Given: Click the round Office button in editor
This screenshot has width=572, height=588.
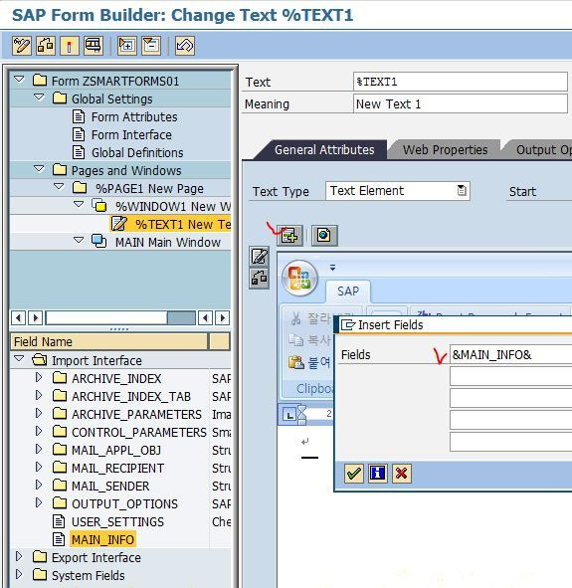Looking at the screenshot, I should coord(299,278).
